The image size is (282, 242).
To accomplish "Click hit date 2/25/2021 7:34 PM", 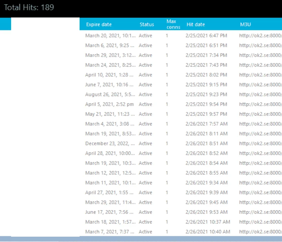I will point(206,55).
